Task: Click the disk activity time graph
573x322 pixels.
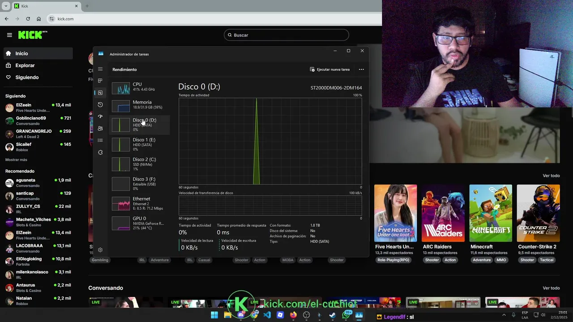Action: point(270,141)
